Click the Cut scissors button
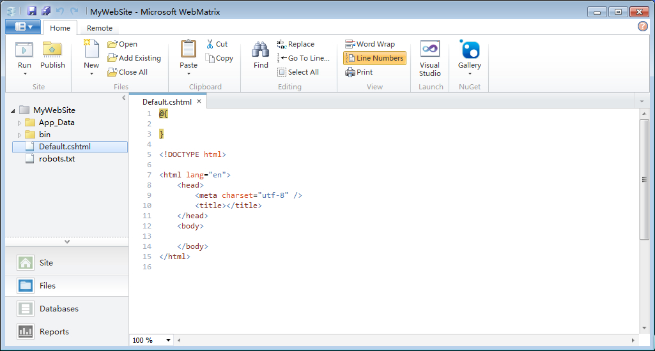The width and height of the screenshot is (655, 351). coord(217,44)
